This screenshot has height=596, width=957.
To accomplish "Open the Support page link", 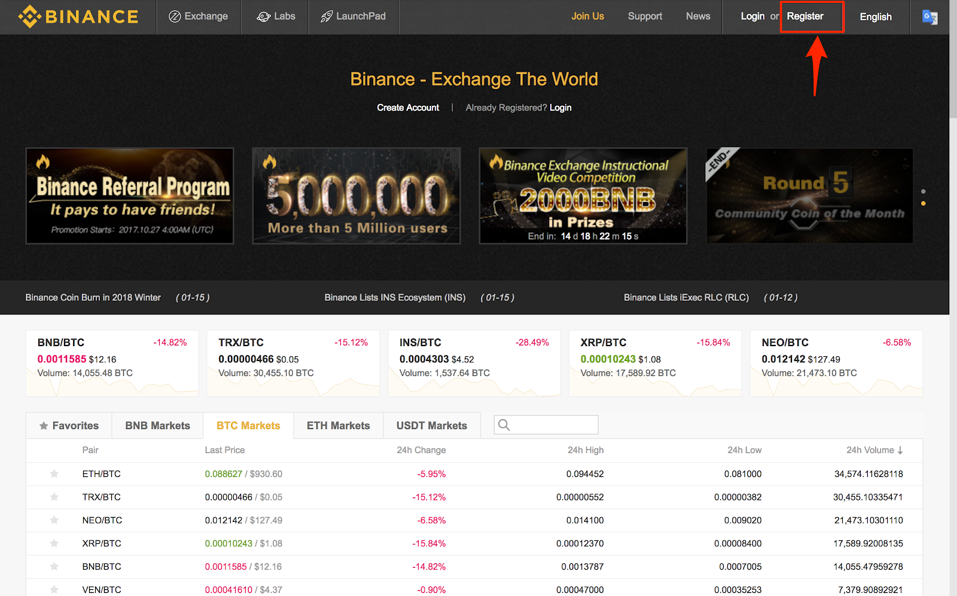I will pos(645,17).
